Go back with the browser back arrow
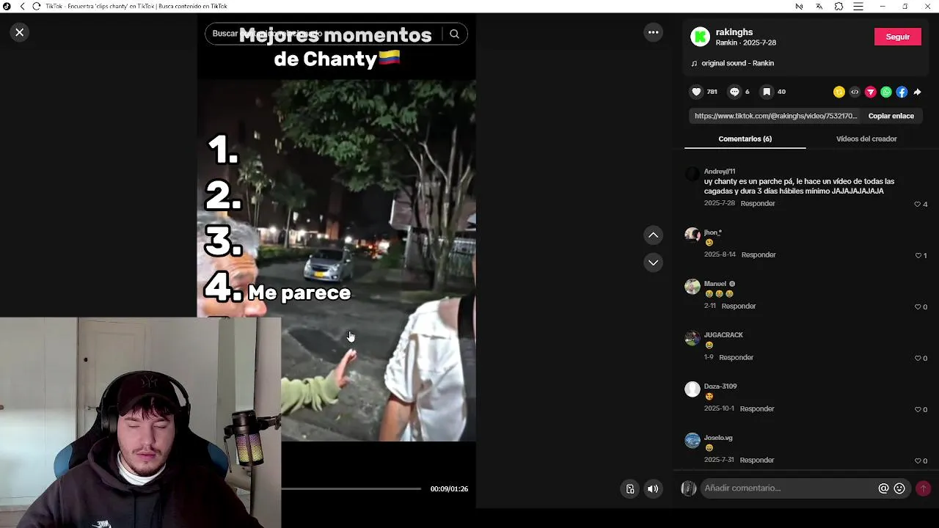Image resolution: width=939 pixels, height=528 pixels. [22, 6]
